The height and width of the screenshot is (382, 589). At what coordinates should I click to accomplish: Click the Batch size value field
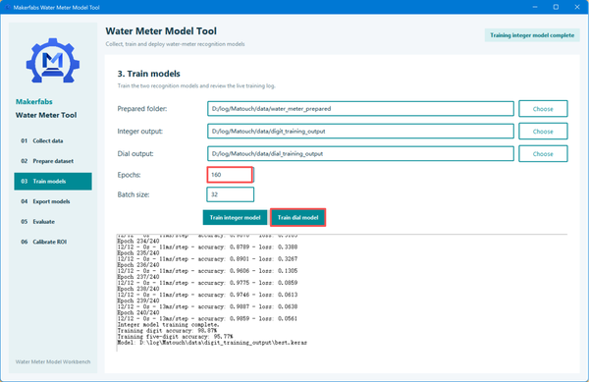pyautogui.click(x=230, y=194)
